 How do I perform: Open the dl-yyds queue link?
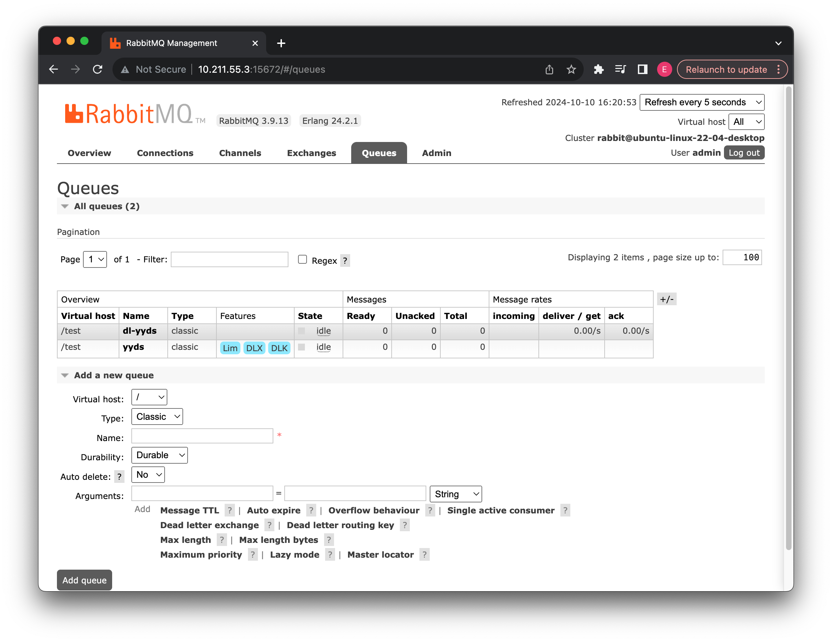[x=140, y=331]
